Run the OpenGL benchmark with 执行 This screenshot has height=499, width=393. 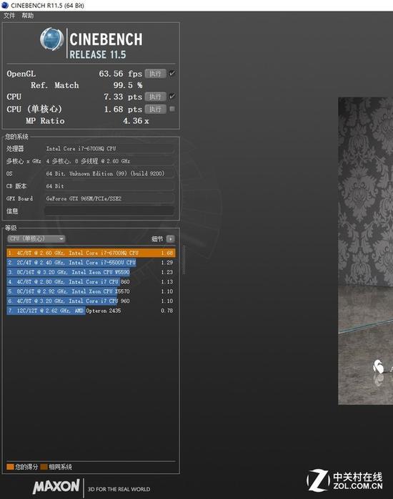155,74
